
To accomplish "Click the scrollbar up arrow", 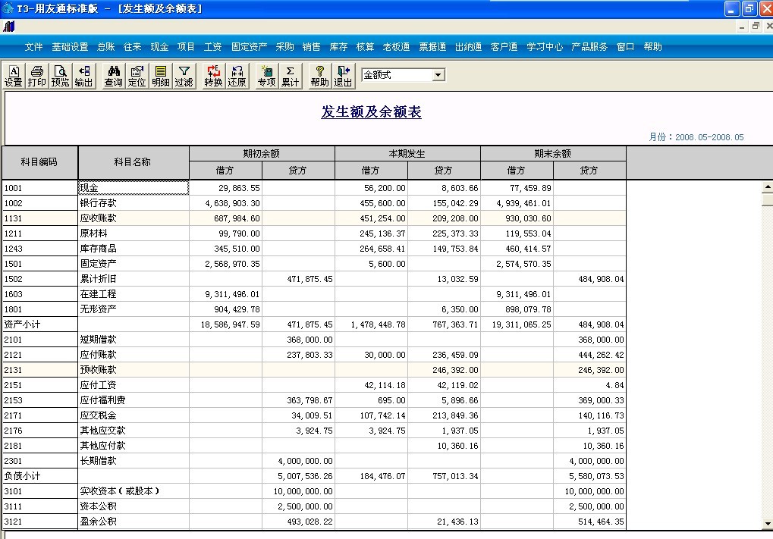I will [x=768, y=186].
